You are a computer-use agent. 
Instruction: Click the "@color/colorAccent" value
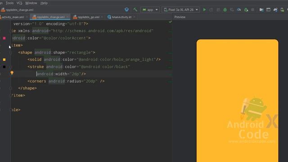65,38
